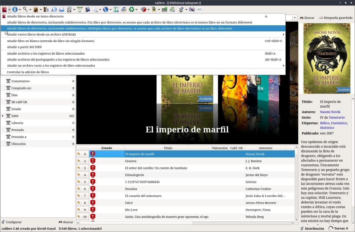Open 'Añadir un archivo vacío' submenu entry
The image size is (355, 232).
tap(143, 65)
